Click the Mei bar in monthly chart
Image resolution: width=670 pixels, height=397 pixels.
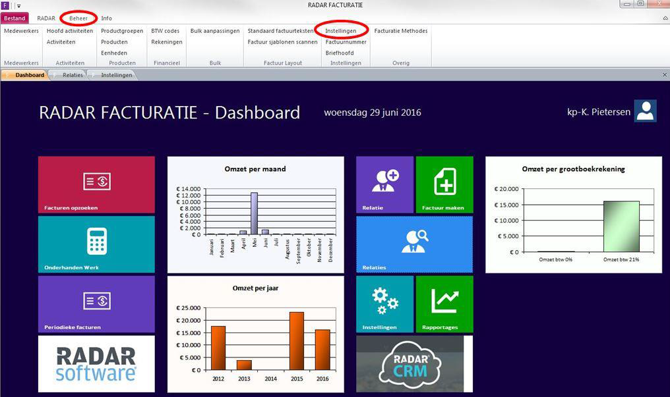pyautogui.click(x=255, y=213)
